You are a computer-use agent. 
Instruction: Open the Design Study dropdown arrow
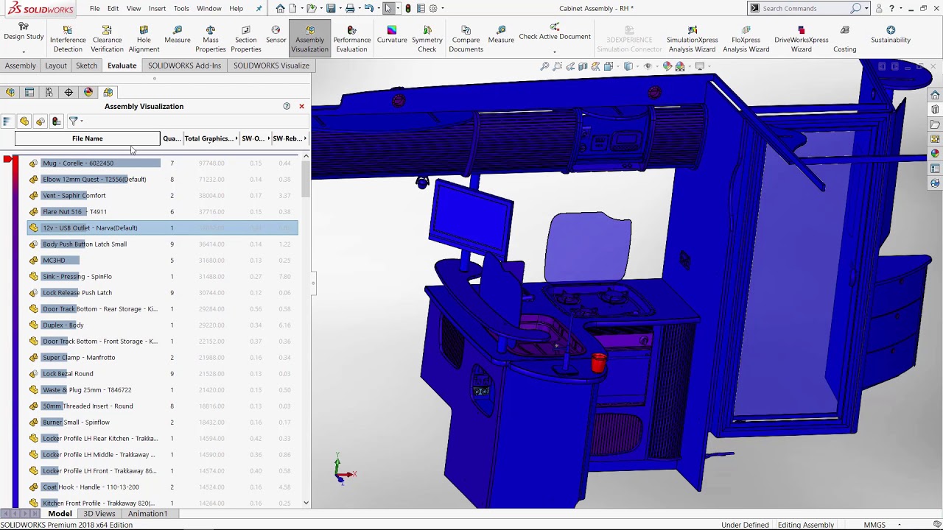pyautogui.click(x=24, y=52)
